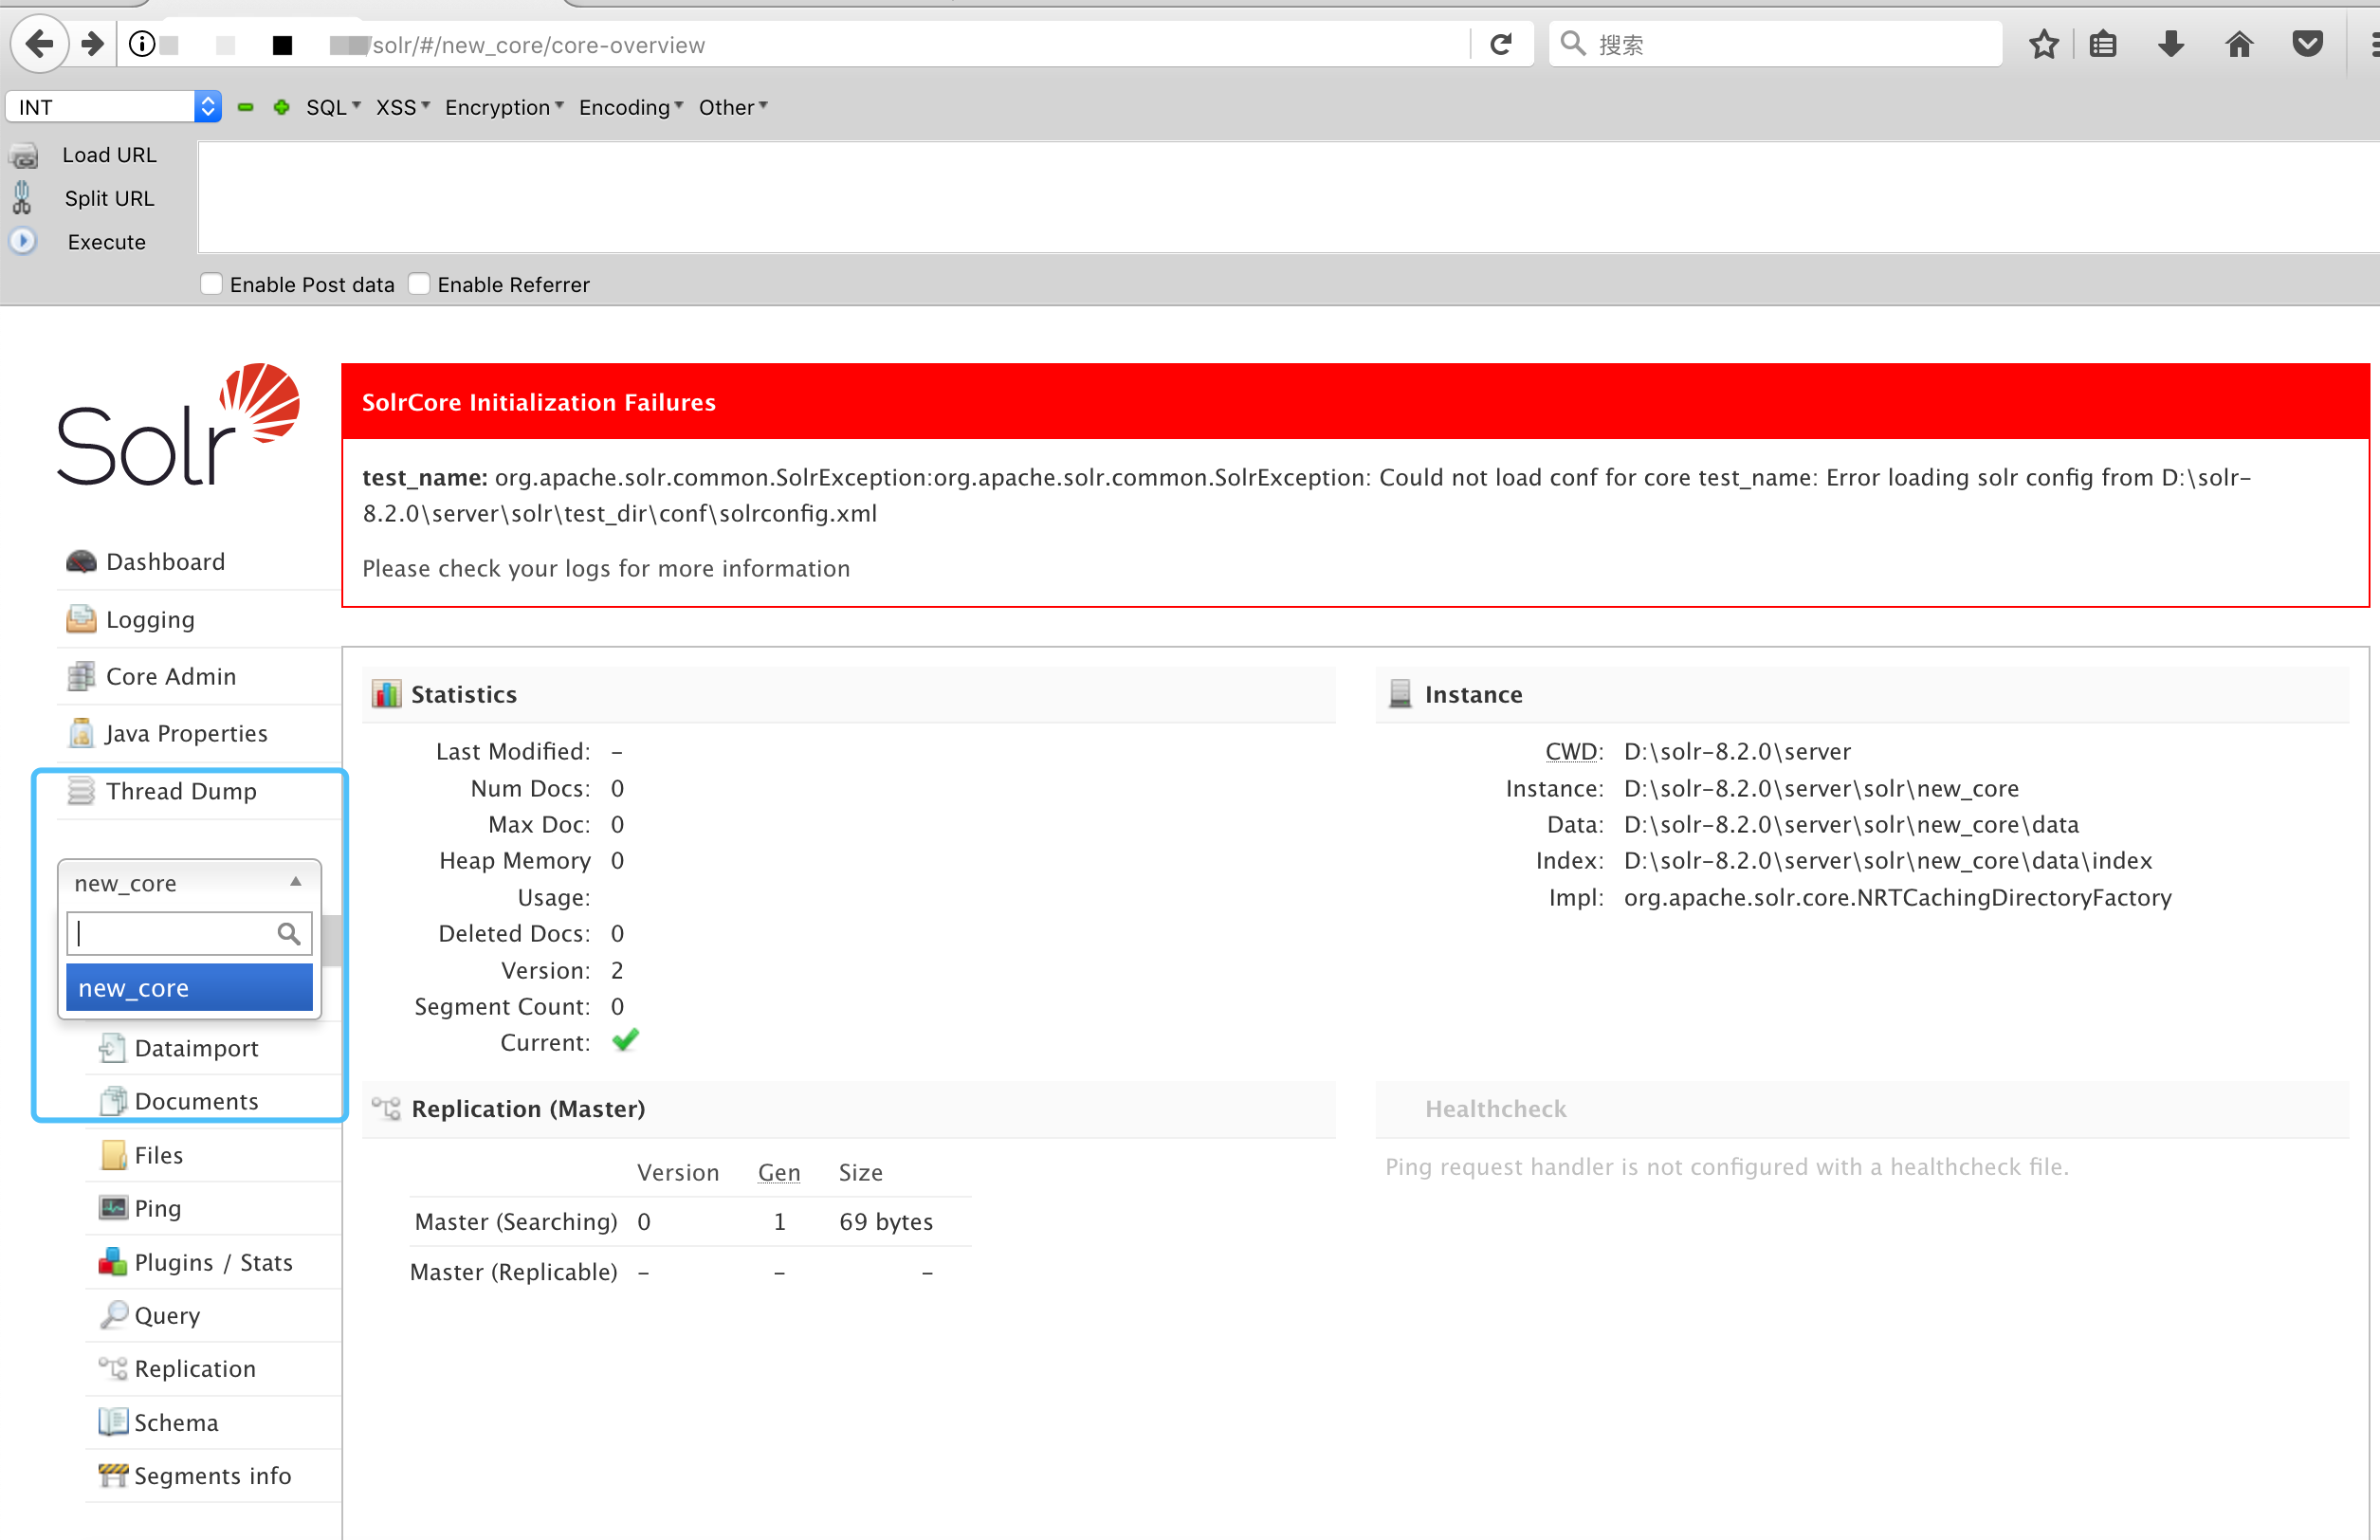This screenshot has width=2380, height=1540.
Task: Open Core Admin
Action: click(171, 677)
